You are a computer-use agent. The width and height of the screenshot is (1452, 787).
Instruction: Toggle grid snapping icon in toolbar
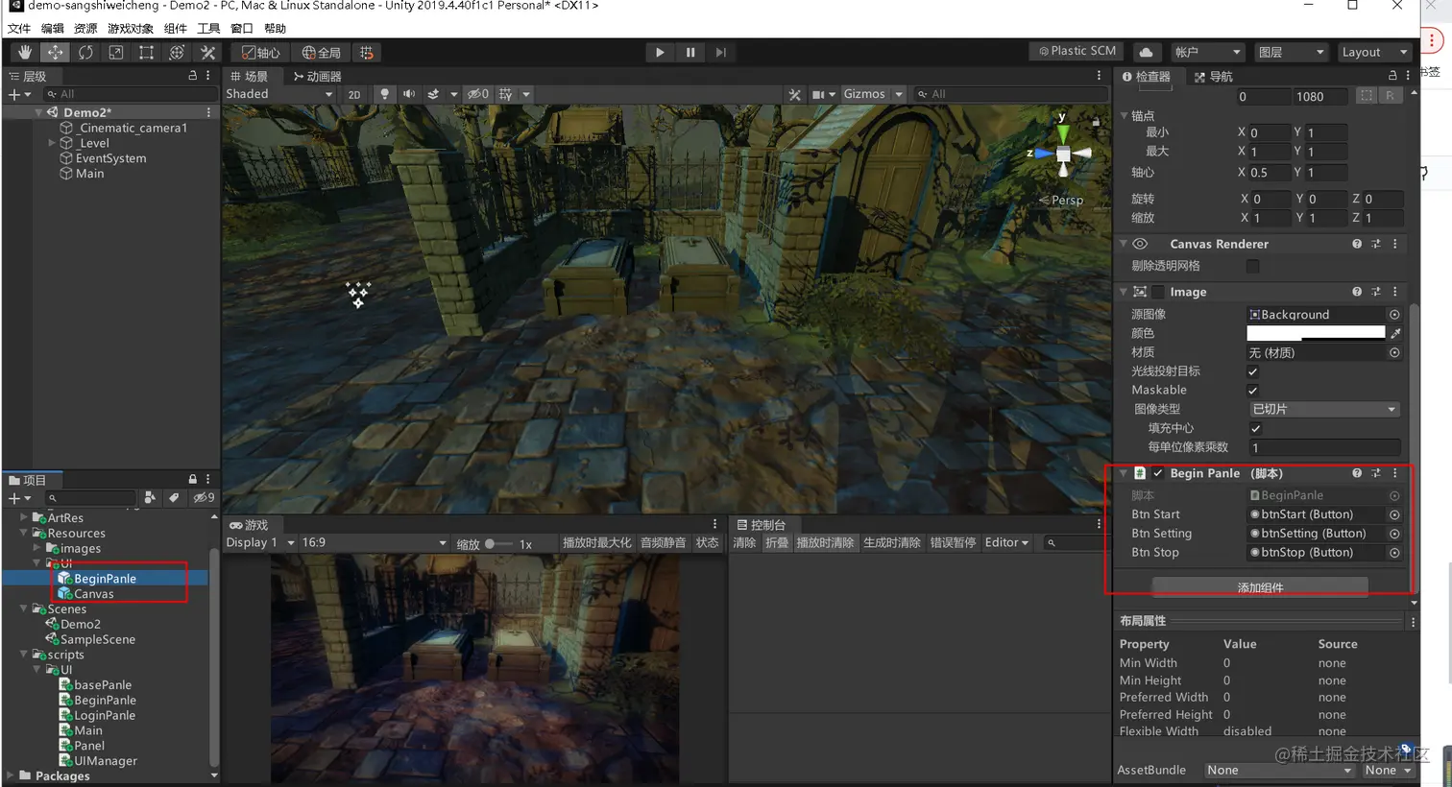366,52
